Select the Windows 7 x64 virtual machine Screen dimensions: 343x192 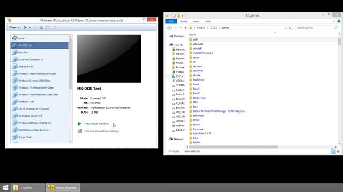click(39, 102)
